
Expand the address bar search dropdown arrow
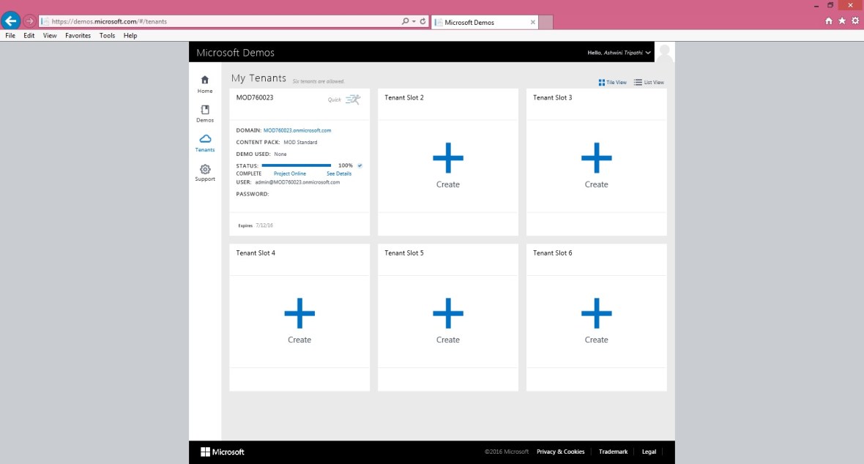(x=414, y=22)
